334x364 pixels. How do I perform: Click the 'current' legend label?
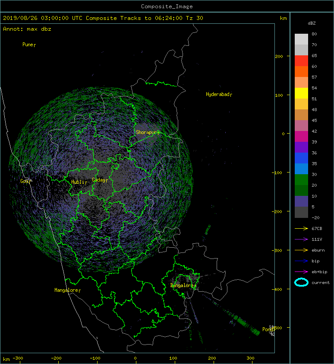tap(321, 283)
